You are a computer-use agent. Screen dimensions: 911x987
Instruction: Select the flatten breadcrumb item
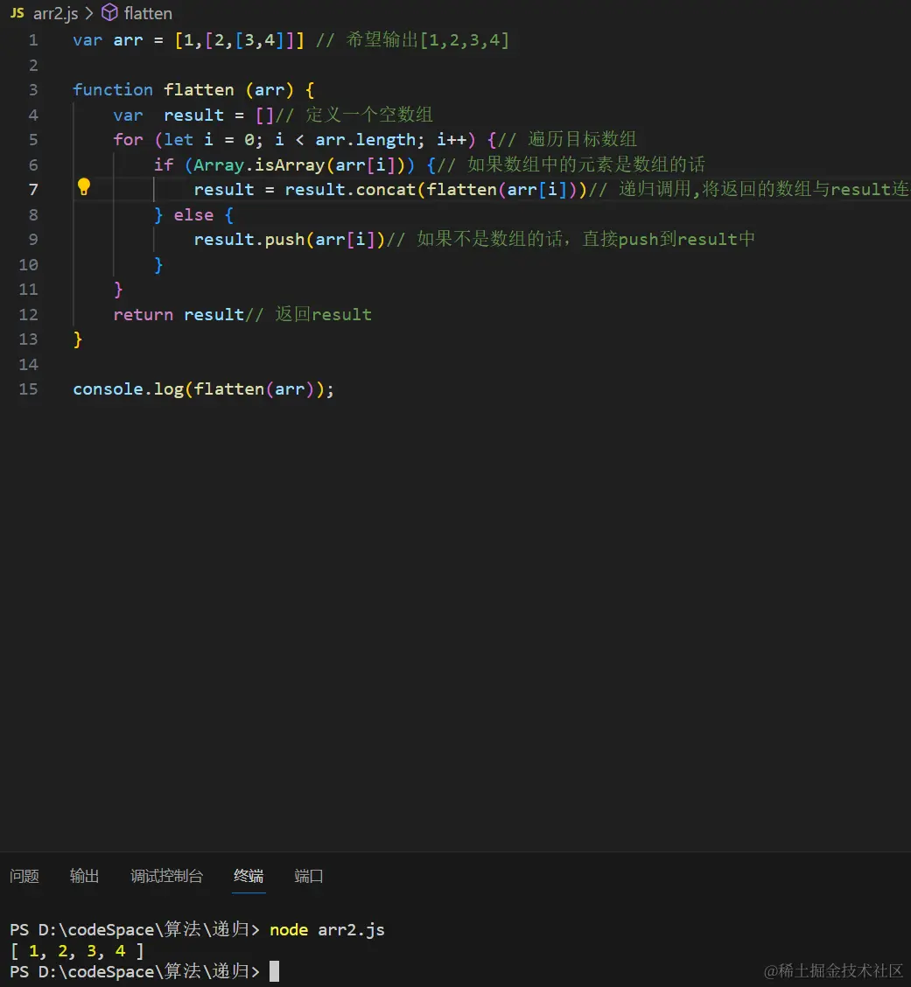pyautogui.click(x=148, y=13)
